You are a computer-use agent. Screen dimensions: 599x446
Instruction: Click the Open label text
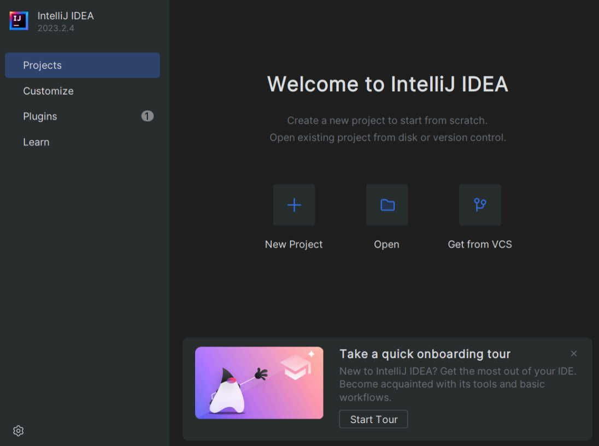point(386,245)
